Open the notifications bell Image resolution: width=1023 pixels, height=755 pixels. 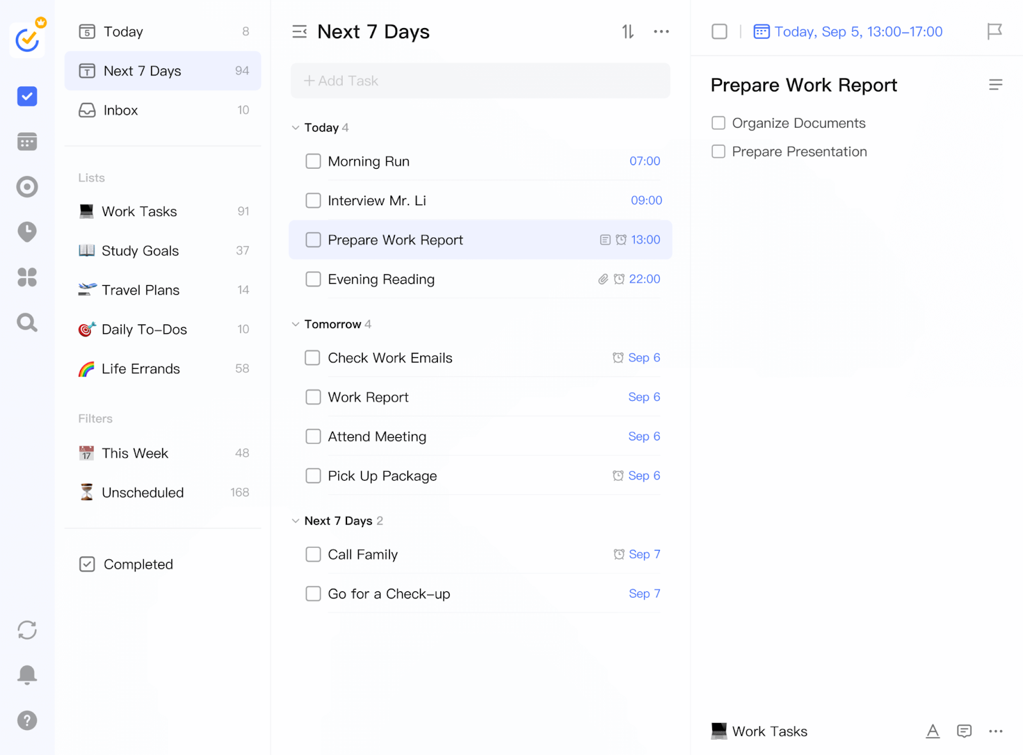click(27, 674)
